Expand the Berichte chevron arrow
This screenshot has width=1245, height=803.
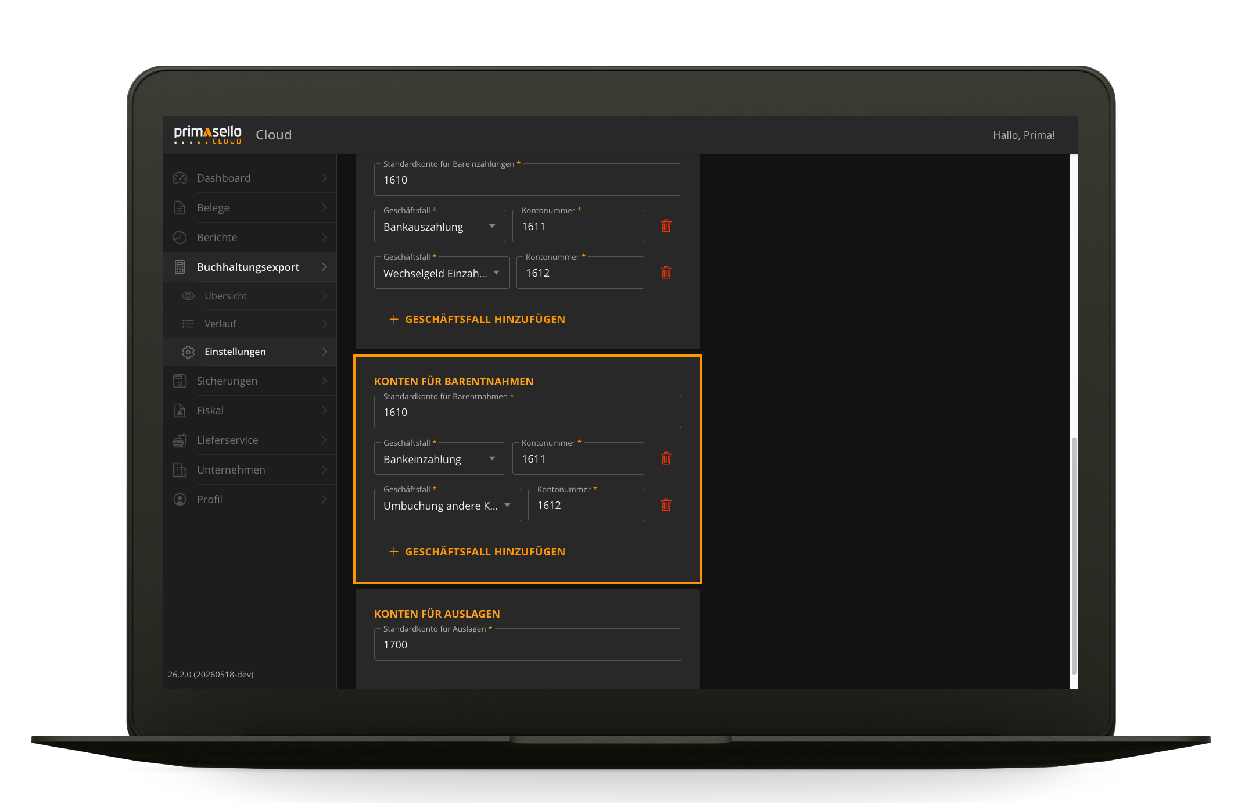click(x=324, y=238)
